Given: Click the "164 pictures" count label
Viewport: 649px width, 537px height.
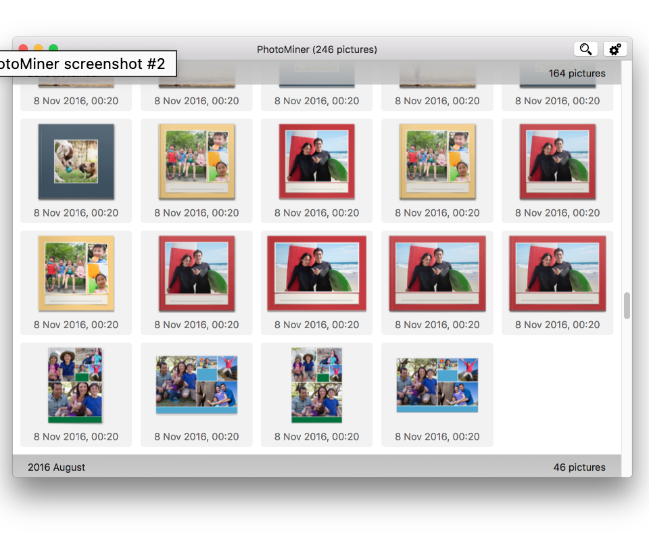Looking at the screenshot, I should click(577, 73).
